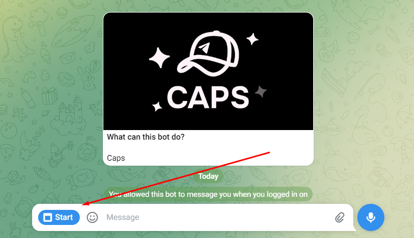
Task: Open the CAPS bot cover image
Action: click(208, 71)
